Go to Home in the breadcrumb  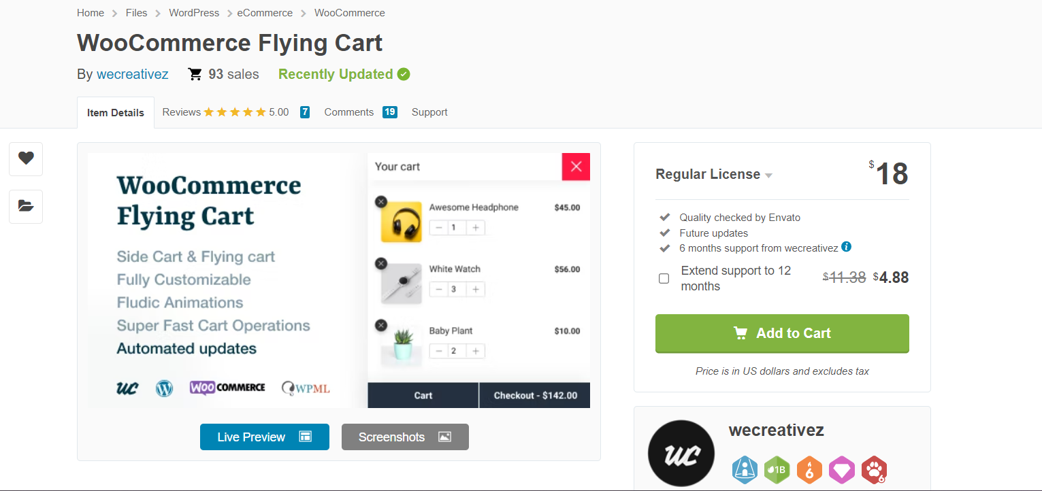(91, 13)
